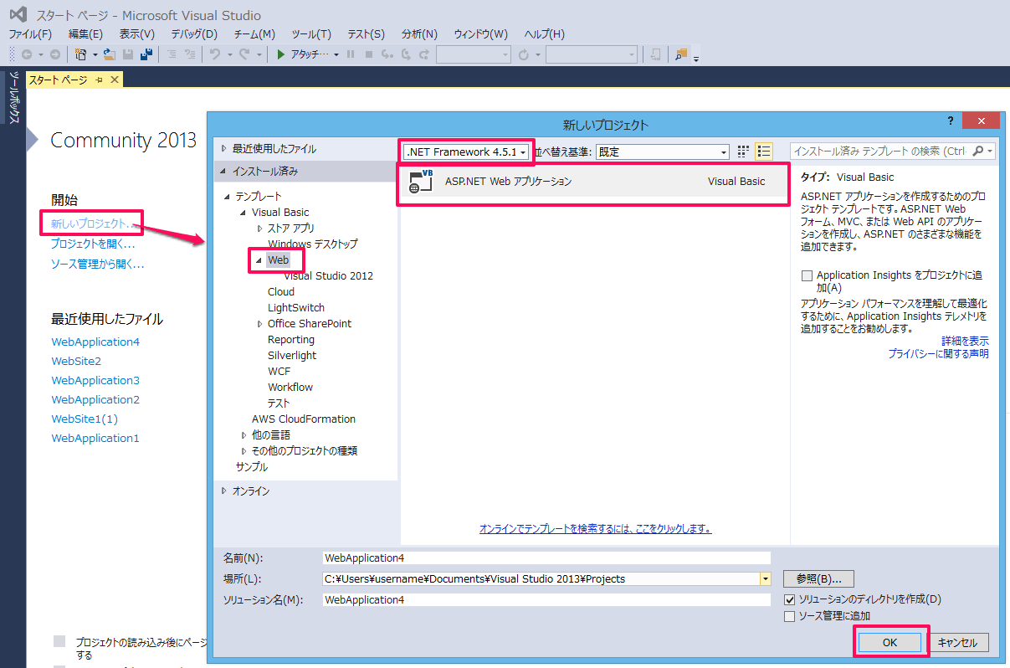Open the Attach button dropdown arrow

click(x=336, y=54)
